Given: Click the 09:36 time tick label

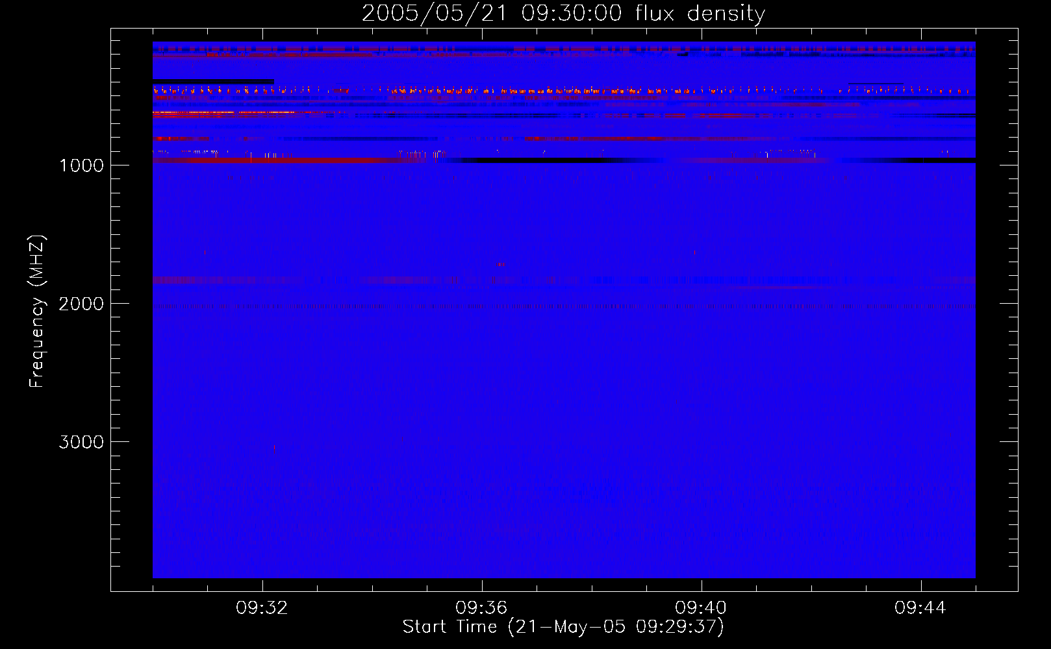Looking at the screenshot, I should coord(482,608).
